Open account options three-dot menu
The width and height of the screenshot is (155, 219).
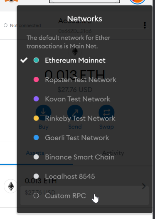click(145, 25)
